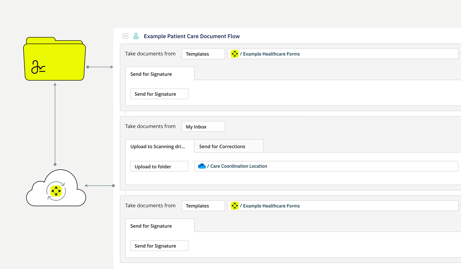This screenshot has height=269, width=461.
Task: Open the first Send for Signature action dropdown
Action: [x=159, y=94]
